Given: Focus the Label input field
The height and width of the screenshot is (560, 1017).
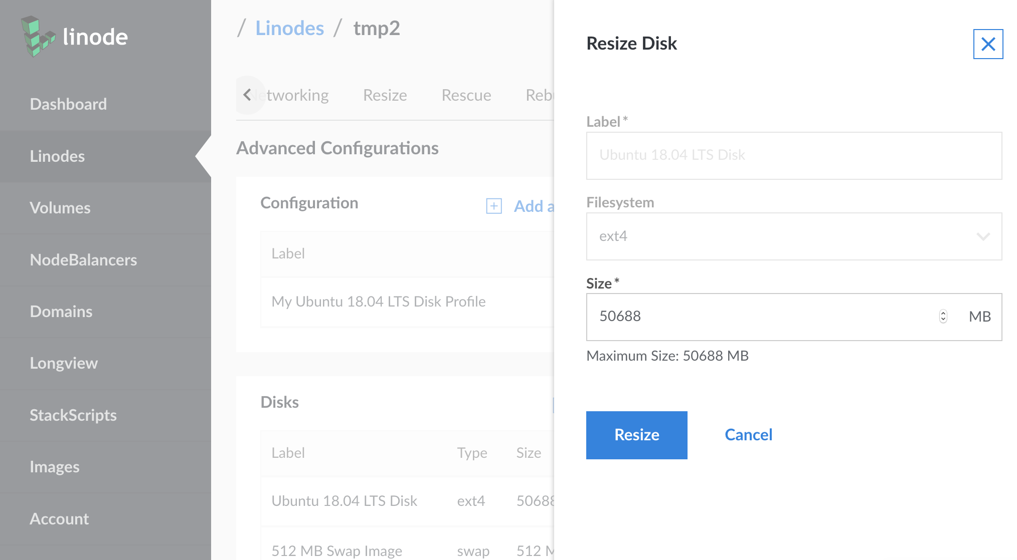Looking at the screenshot, I should (x=794, y=156).
